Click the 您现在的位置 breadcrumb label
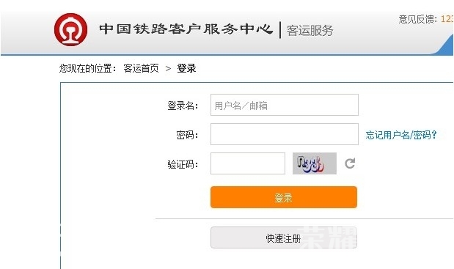 tap(88, 69)
